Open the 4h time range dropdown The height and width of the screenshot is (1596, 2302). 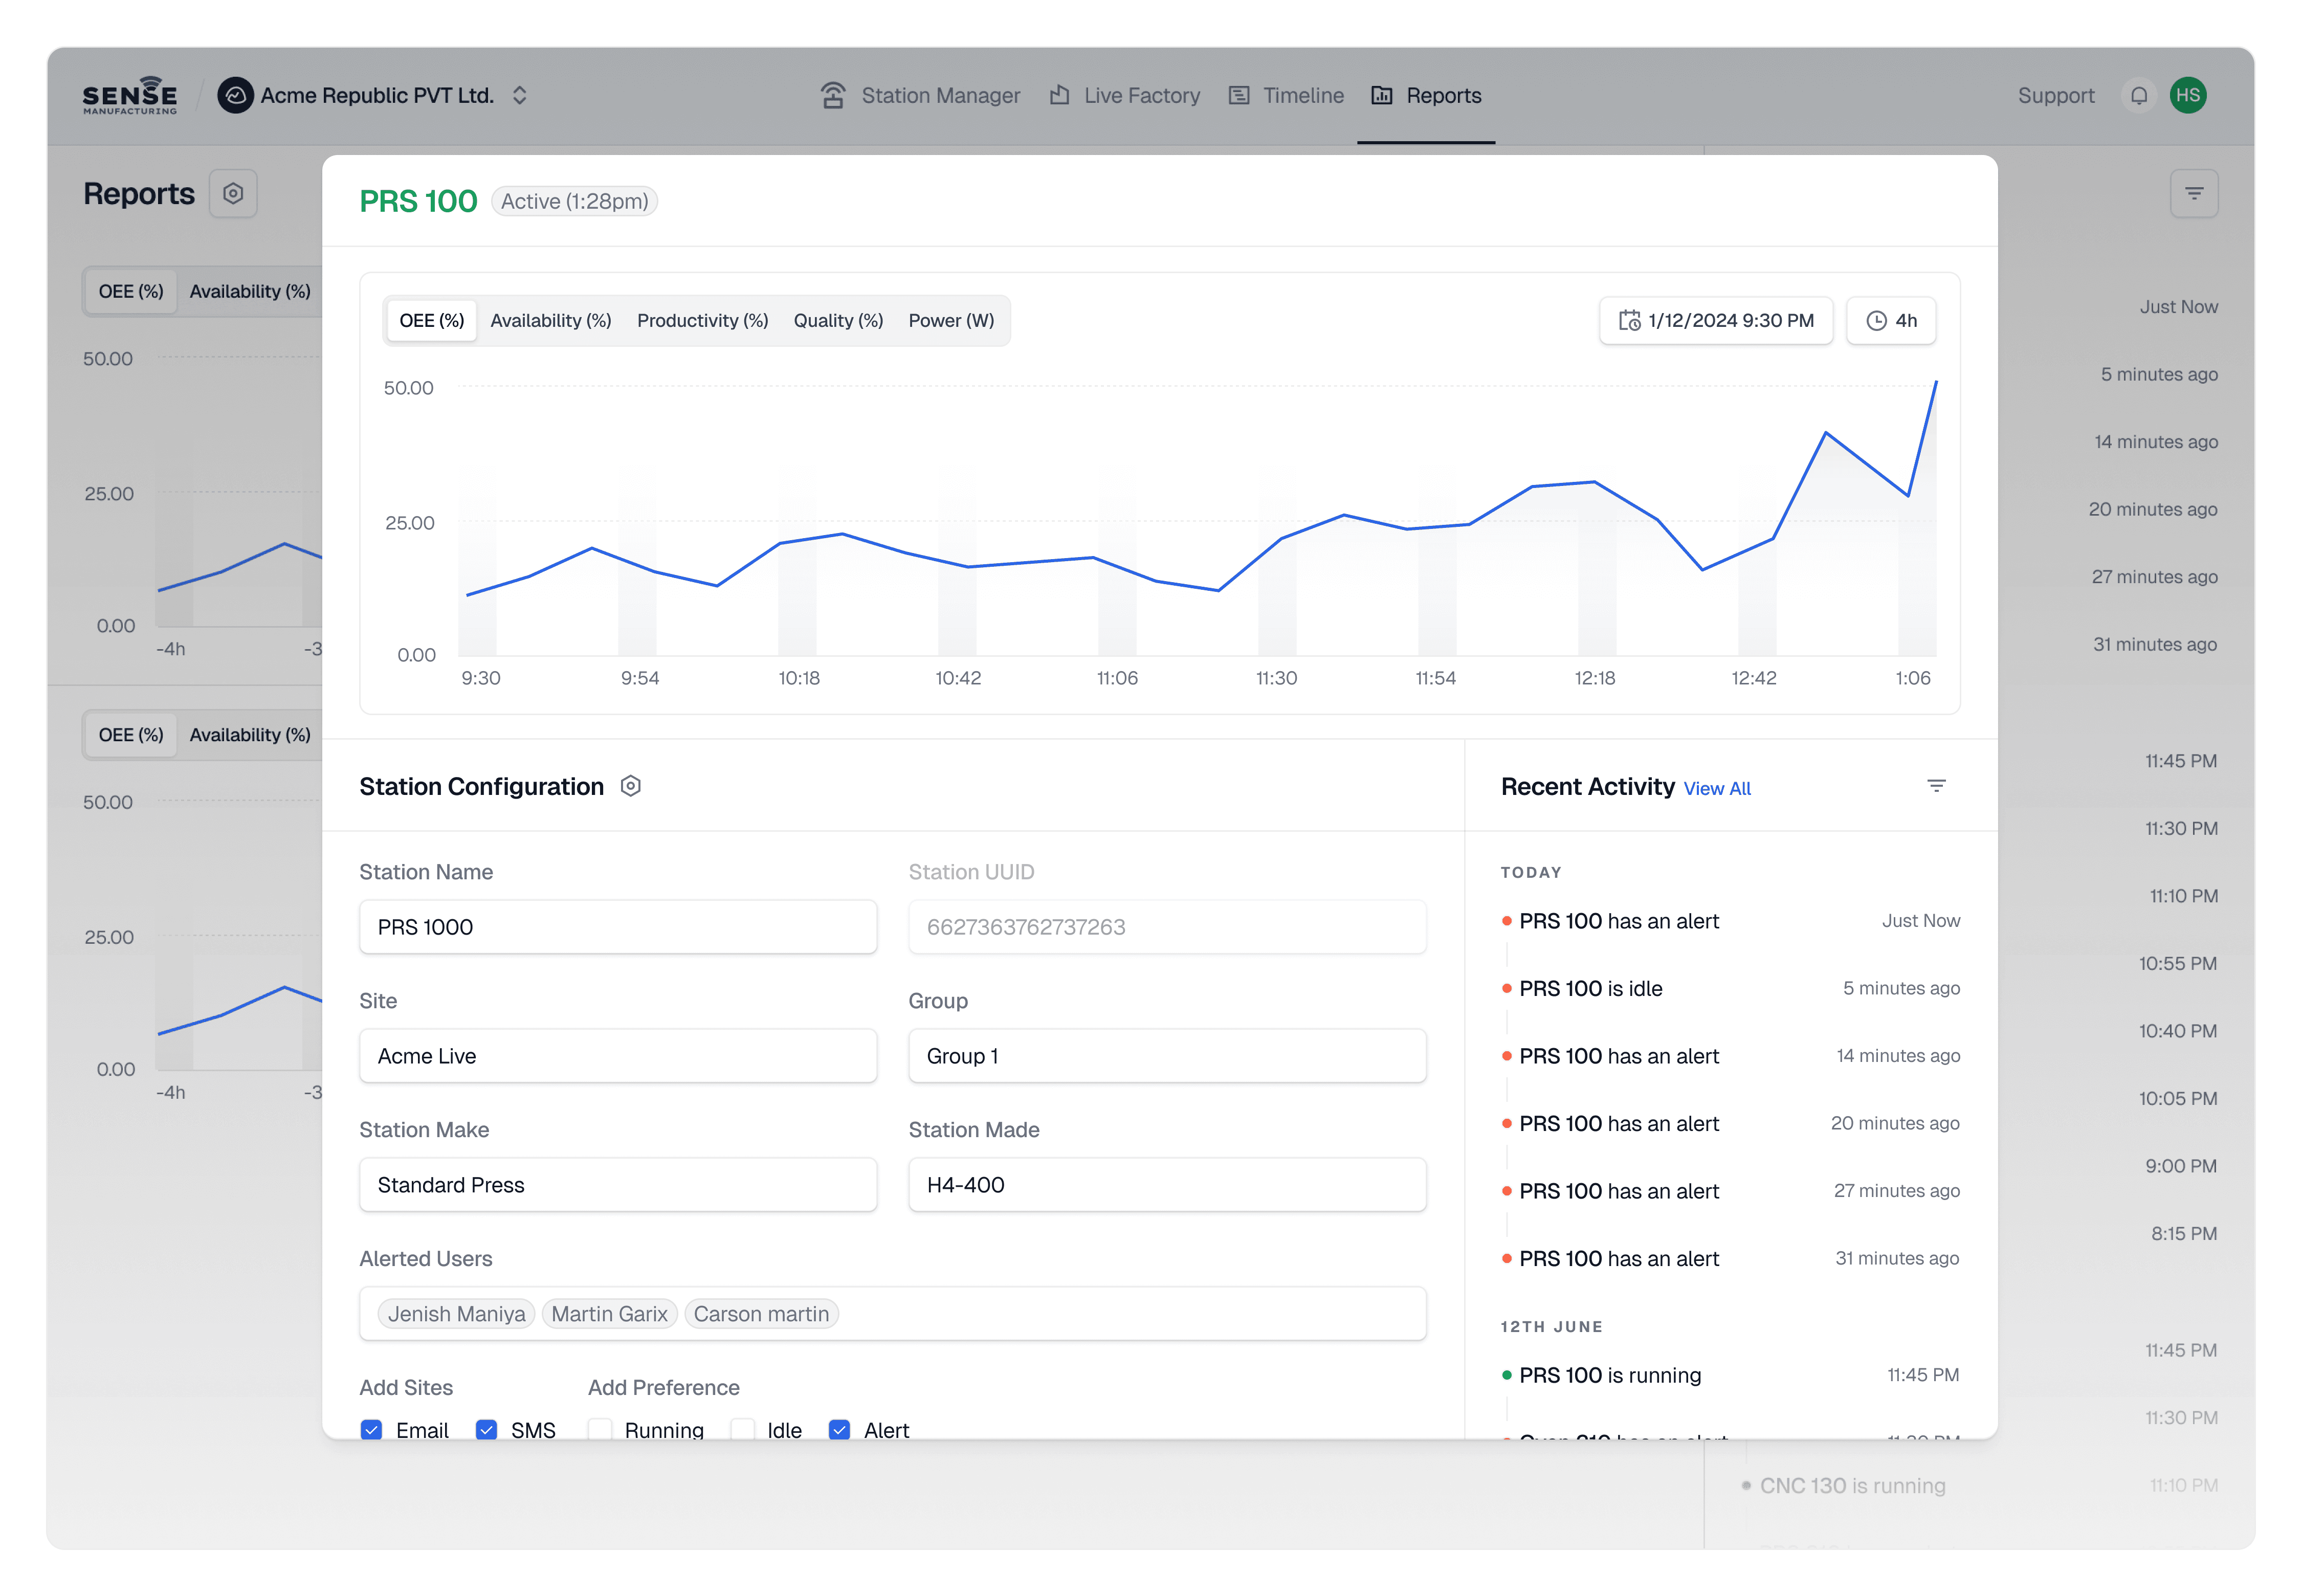(x=1890, y=321)
